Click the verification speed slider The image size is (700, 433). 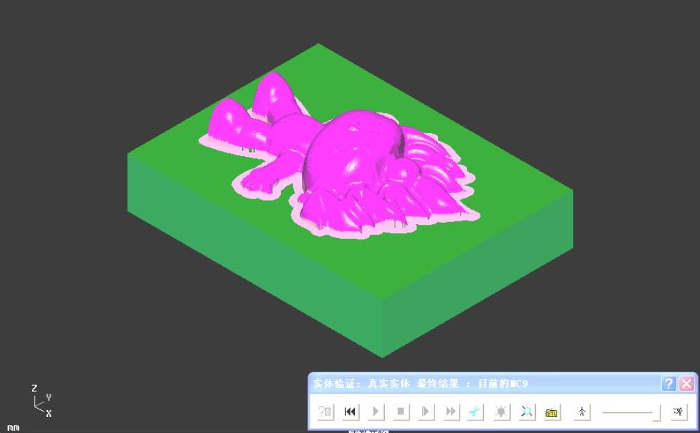point(631,412)
